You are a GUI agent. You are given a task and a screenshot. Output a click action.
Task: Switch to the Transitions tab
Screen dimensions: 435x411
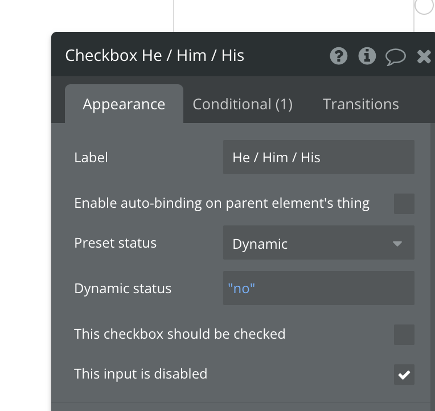[361, 104]
